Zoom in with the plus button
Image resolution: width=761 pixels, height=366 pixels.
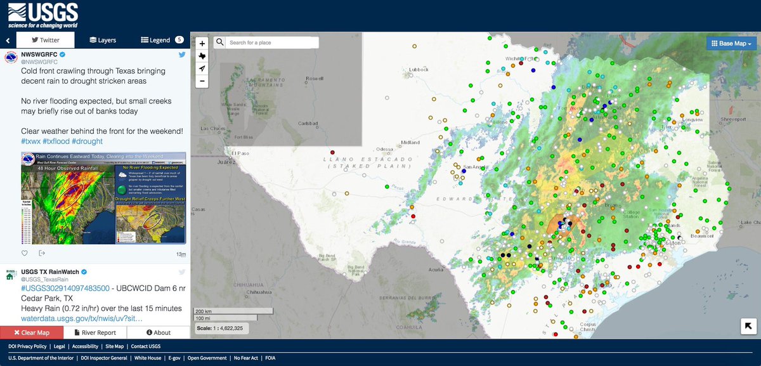[202, 43]
